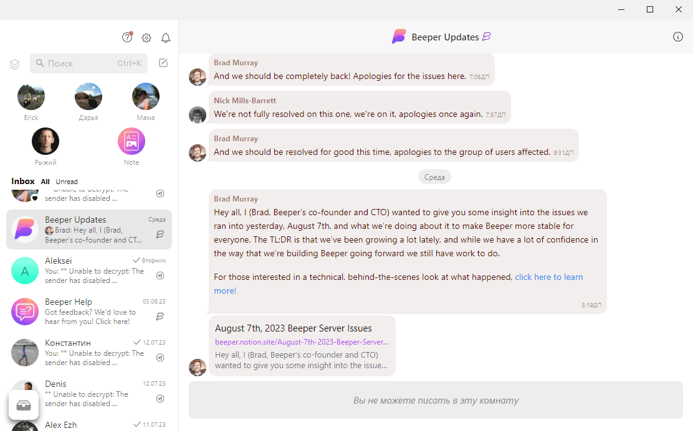The image size is (693, 431).
Task: Click compose new message icon
Action: [163, 63]
